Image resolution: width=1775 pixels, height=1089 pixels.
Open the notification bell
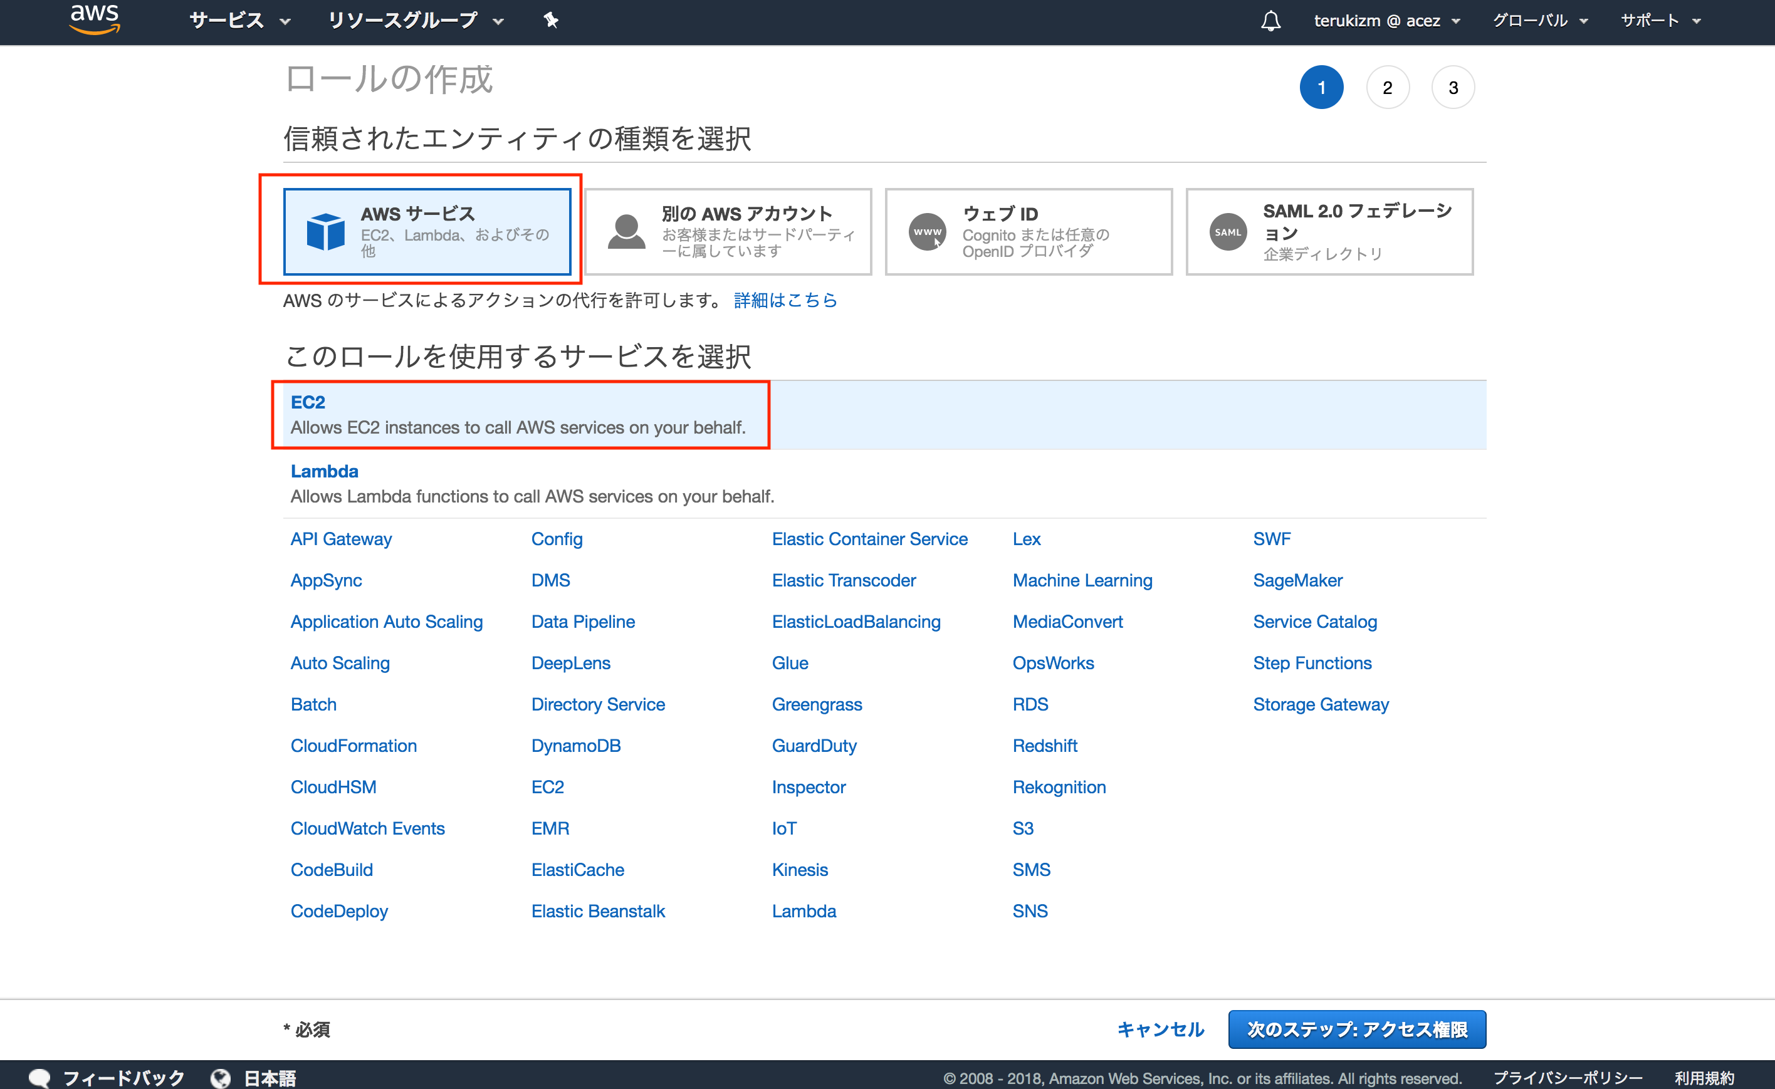[1270, 20]
